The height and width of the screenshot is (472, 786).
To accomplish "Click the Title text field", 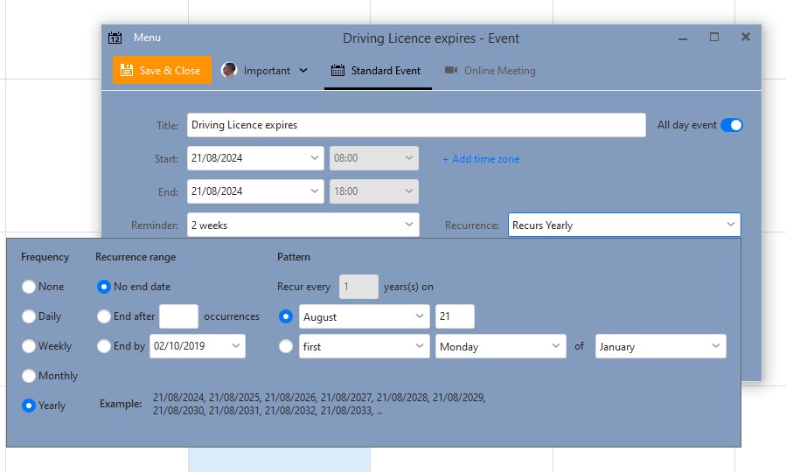I will pos(416,125).
